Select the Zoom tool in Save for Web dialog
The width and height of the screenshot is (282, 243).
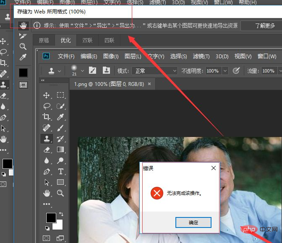point(23,47)
